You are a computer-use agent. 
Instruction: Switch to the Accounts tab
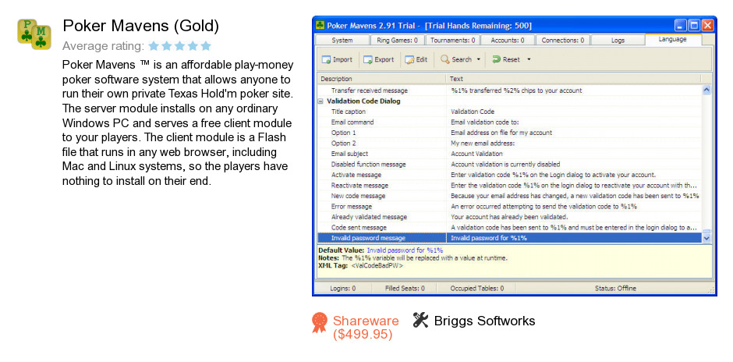click(508, 41)
